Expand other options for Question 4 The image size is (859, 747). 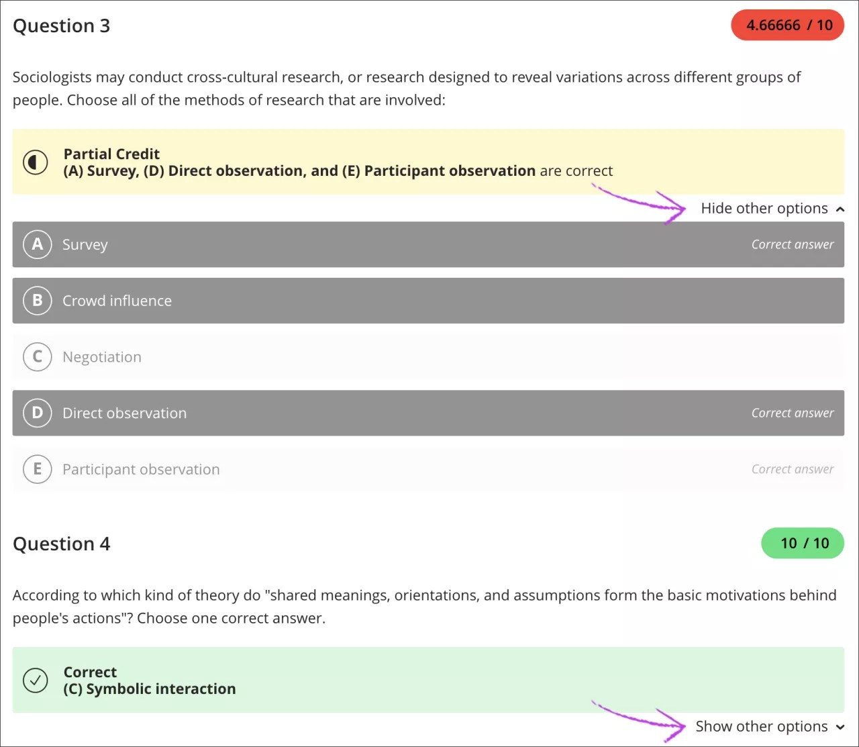(761, 726)
